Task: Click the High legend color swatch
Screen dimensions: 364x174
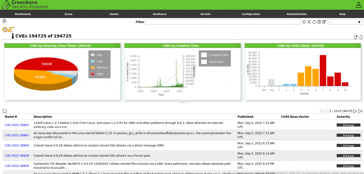Action: coord(93,74)
